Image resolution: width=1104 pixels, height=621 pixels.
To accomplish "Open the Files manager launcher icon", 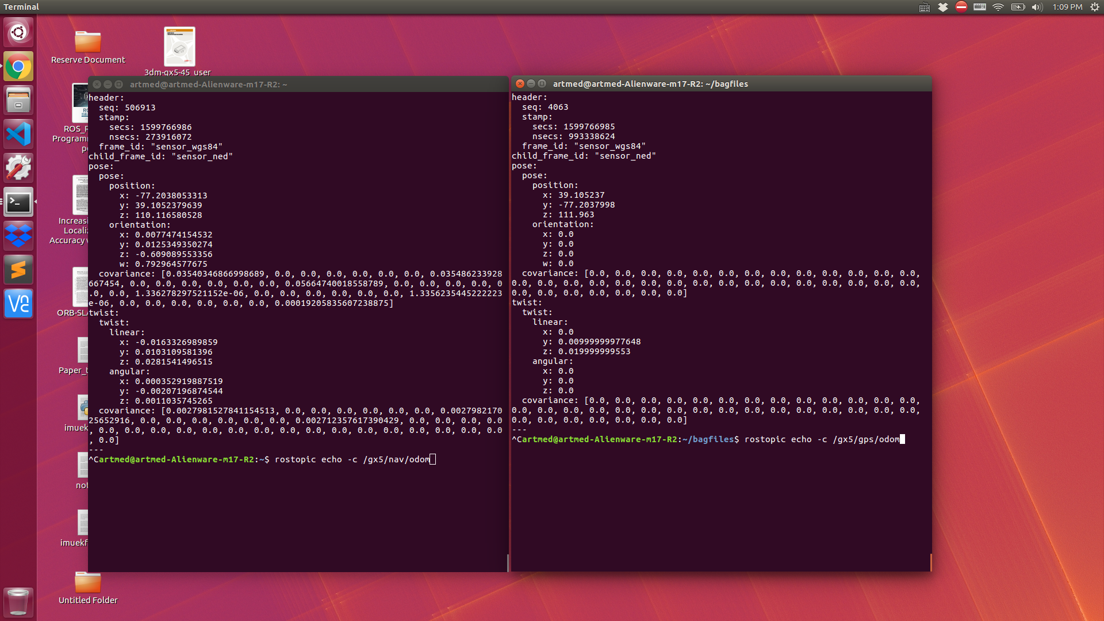I will tap(18, 101).
